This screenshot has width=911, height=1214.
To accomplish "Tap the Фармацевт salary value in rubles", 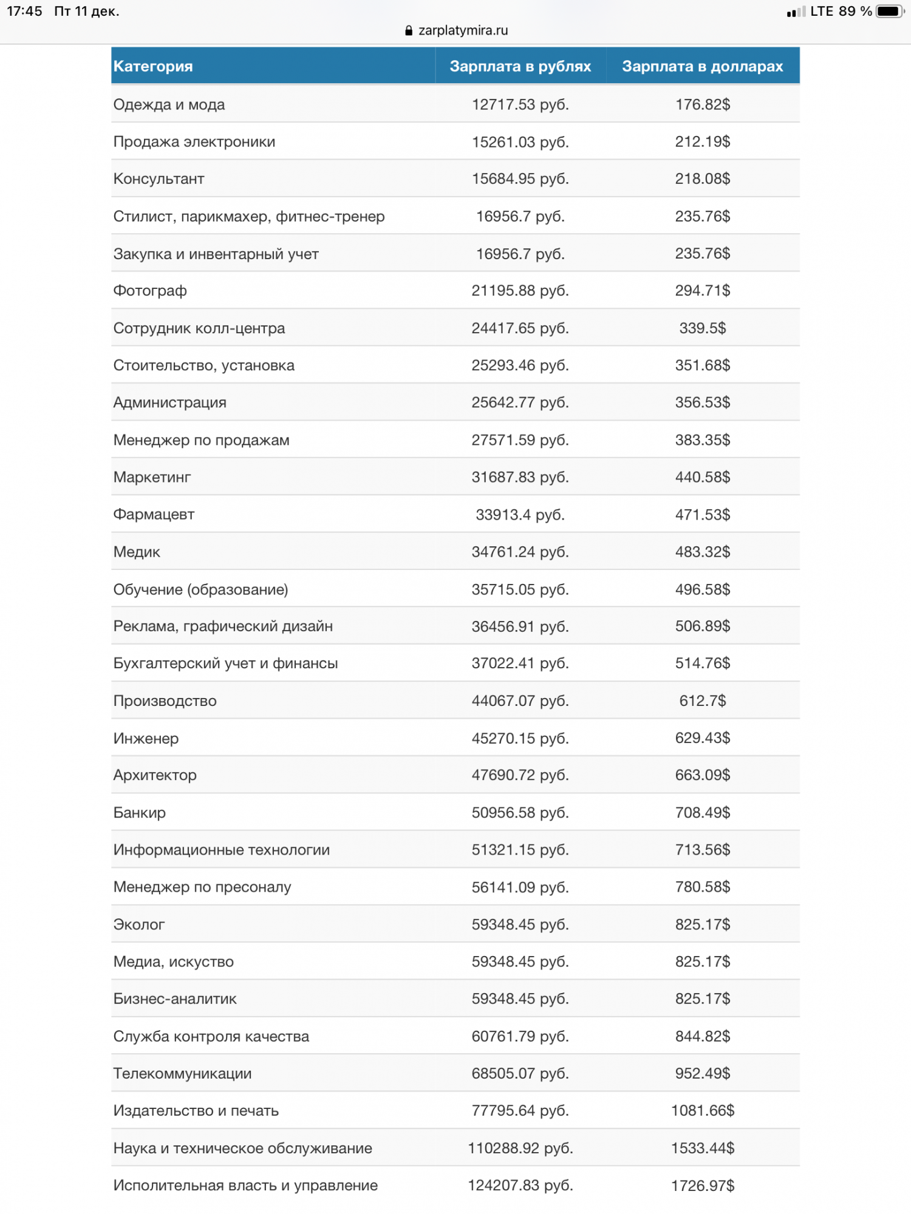I will (520, 515).
